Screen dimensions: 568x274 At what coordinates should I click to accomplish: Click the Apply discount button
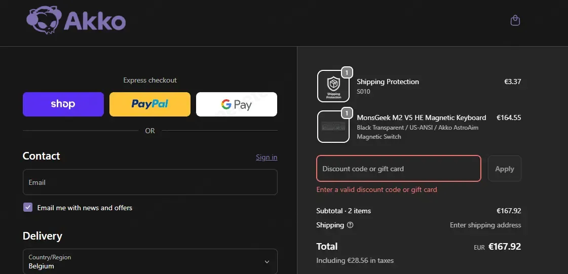505,168
